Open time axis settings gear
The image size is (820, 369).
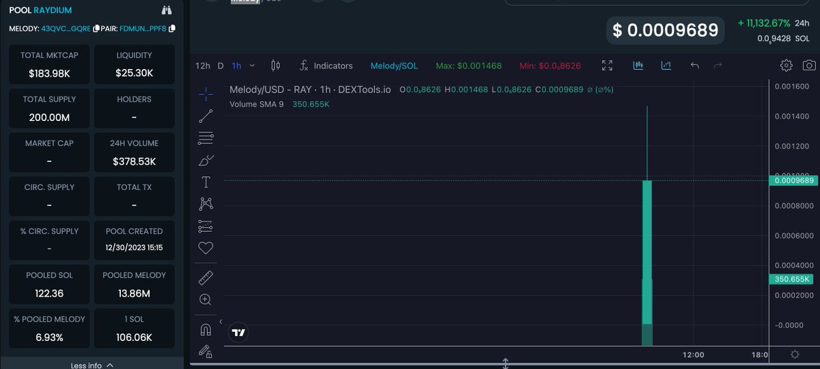pos(794,355)
